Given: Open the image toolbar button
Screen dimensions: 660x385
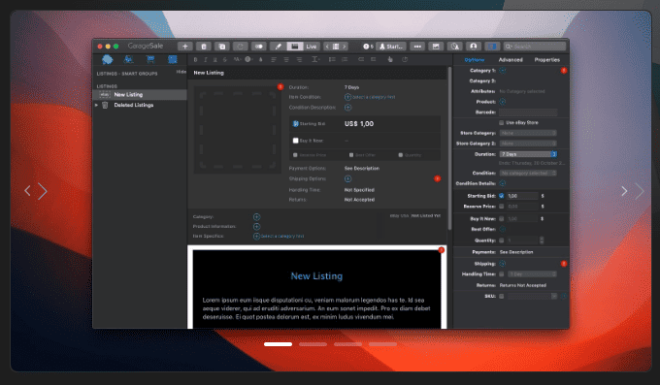Looking at the screenshot, I should pos(436,47).
